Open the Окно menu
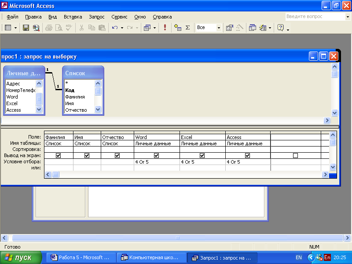 pos(140,17)
